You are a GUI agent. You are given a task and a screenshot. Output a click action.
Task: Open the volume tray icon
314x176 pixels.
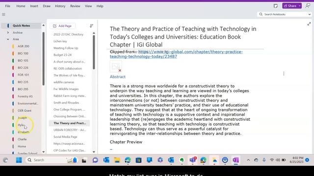click(x=278, y=160)
